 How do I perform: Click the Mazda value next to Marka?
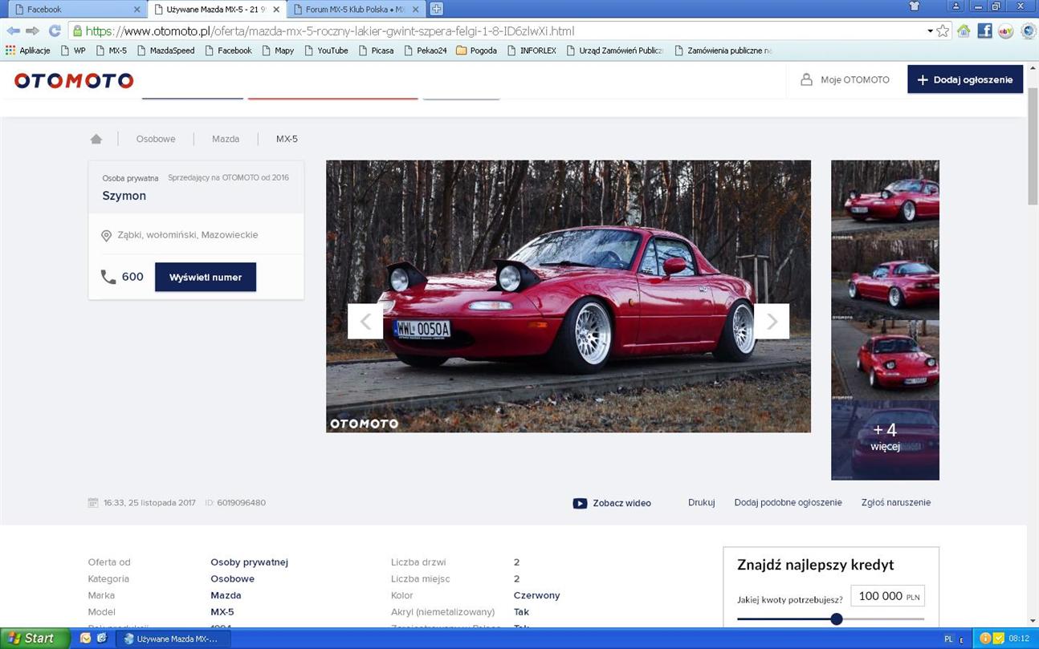click(x=226, y=595)
